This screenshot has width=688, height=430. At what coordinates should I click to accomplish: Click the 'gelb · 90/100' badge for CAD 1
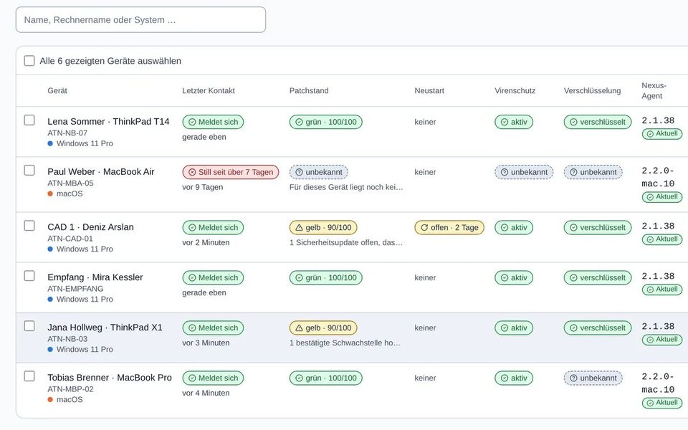click(x=323, y=227)
